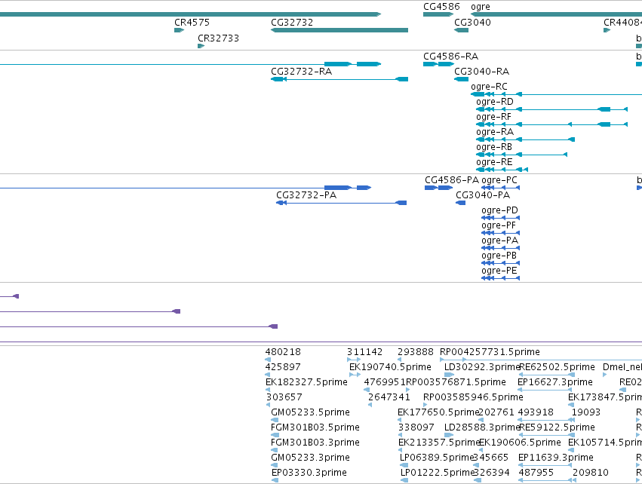
Task: Click the EK182327.5prime EST label
Action: click(x=306, y=382)
